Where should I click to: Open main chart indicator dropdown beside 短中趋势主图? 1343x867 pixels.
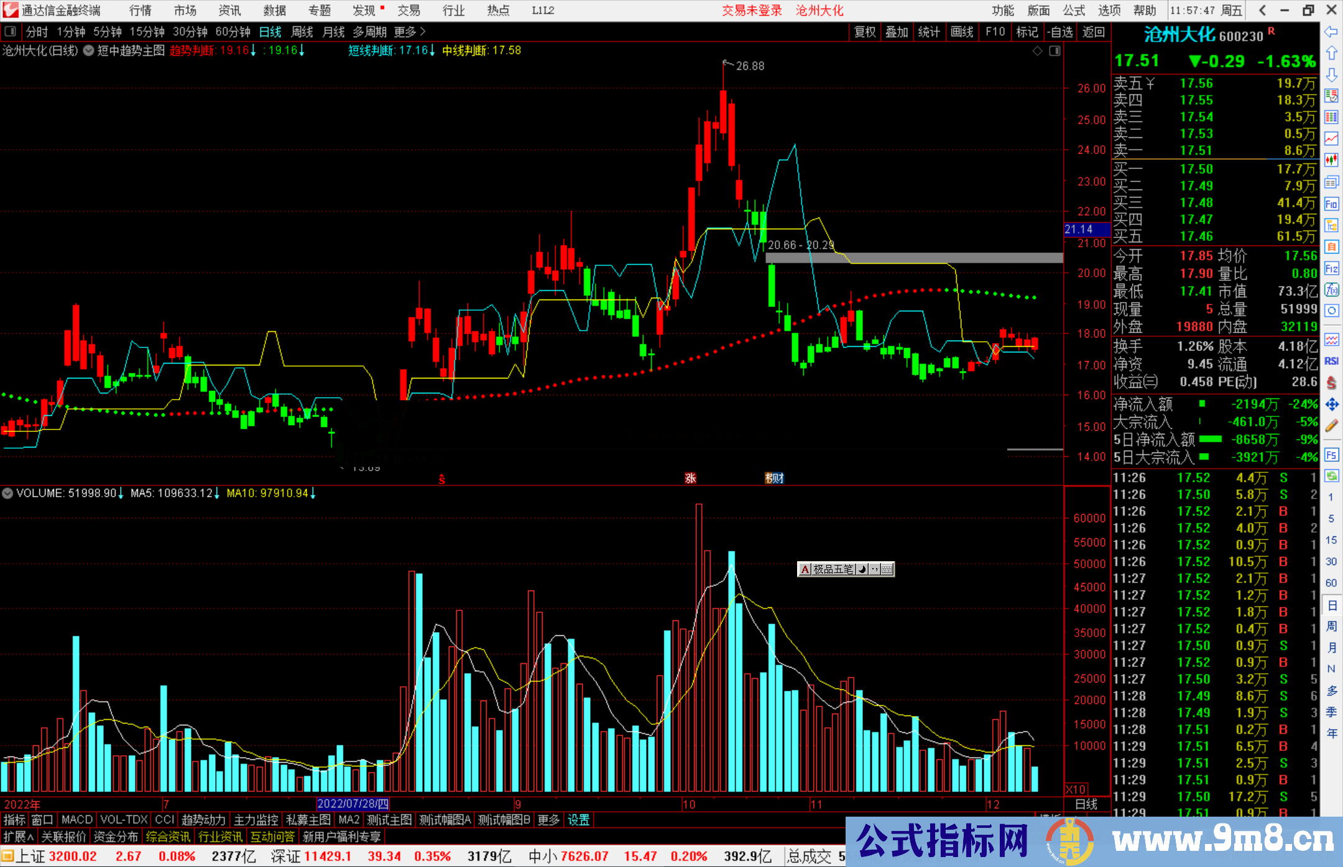point(89,51)
